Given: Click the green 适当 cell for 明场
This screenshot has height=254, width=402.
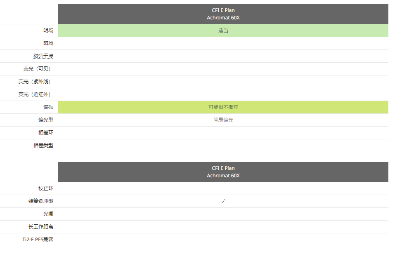Looking at the screenshot, I should tap(223, 31).
